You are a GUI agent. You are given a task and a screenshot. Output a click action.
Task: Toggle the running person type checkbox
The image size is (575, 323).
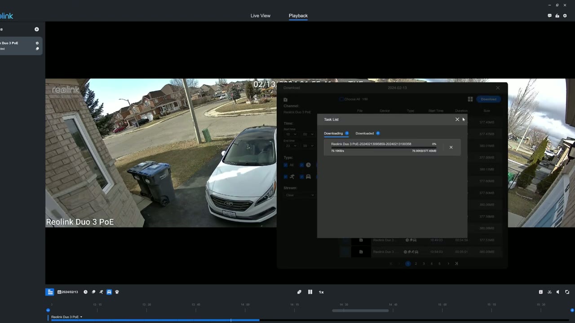286,177
